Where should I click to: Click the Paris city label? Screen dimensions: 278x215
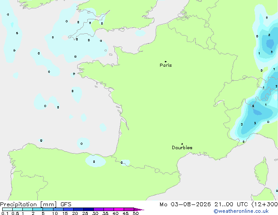pos(166,65)
